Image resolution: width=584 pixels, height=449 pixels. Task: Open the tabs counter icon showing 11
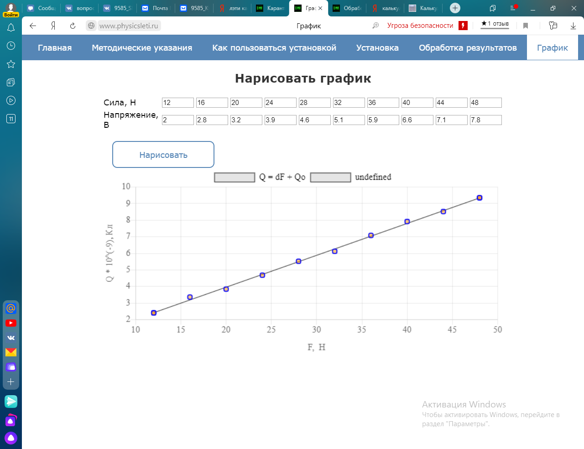(11, 119)
